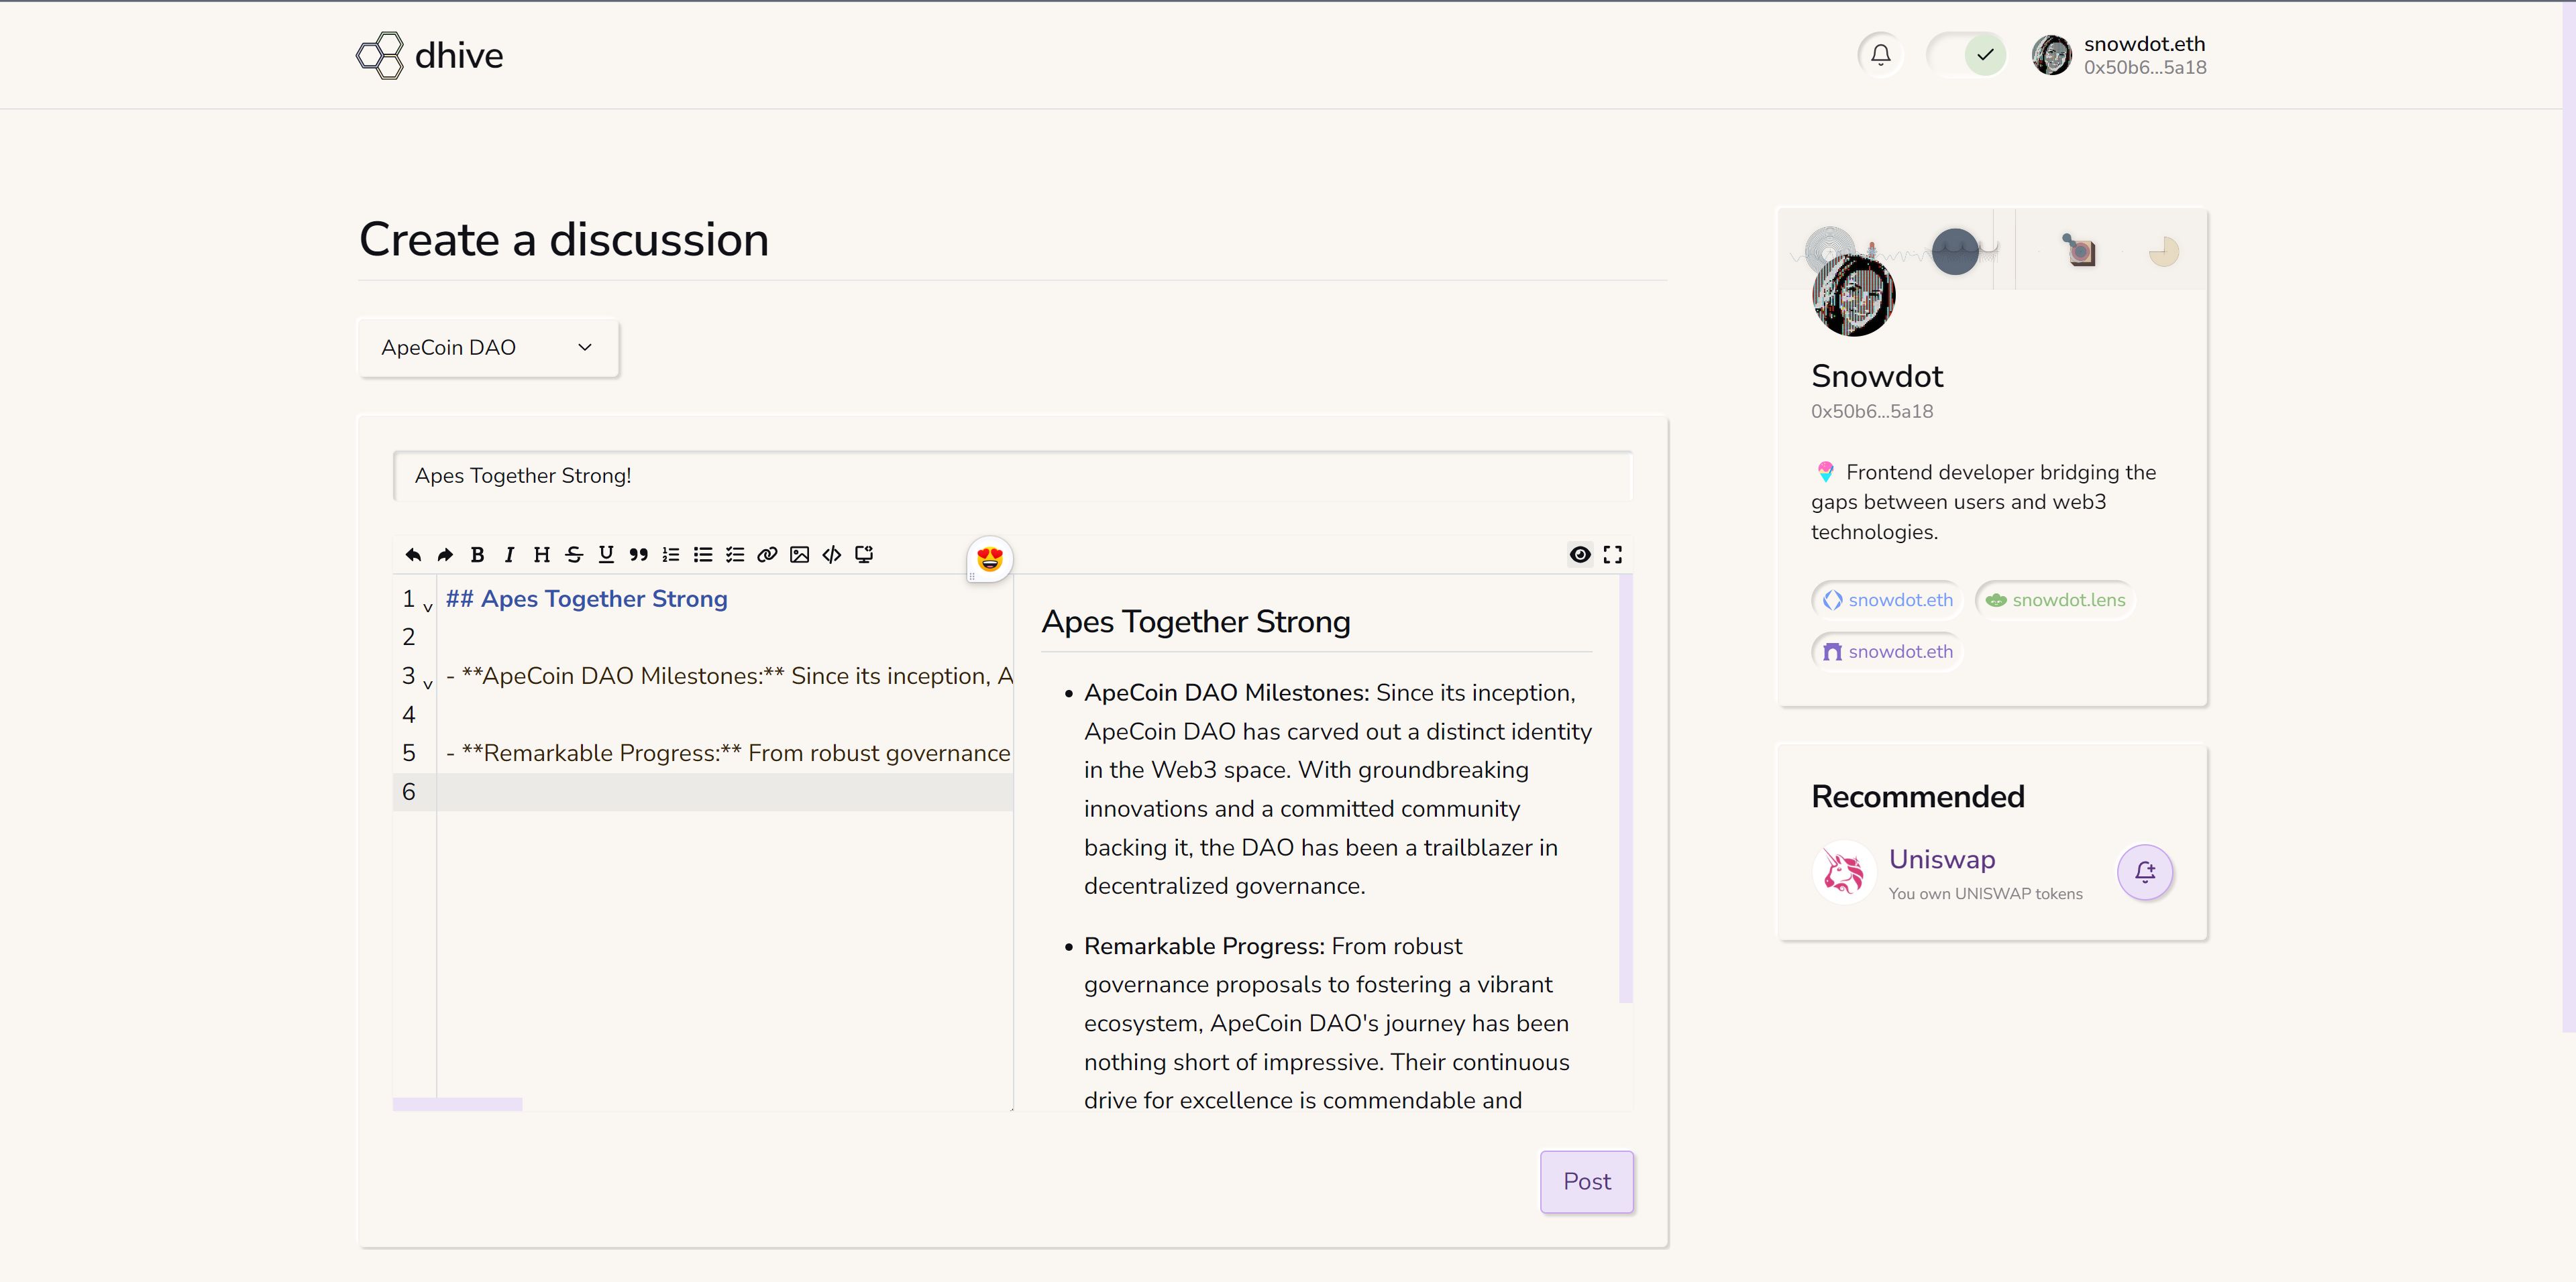2576x1282 pixels.
Task: Open the snowdot.eth ENS badge link
Action: click(x=1887, y=599)
